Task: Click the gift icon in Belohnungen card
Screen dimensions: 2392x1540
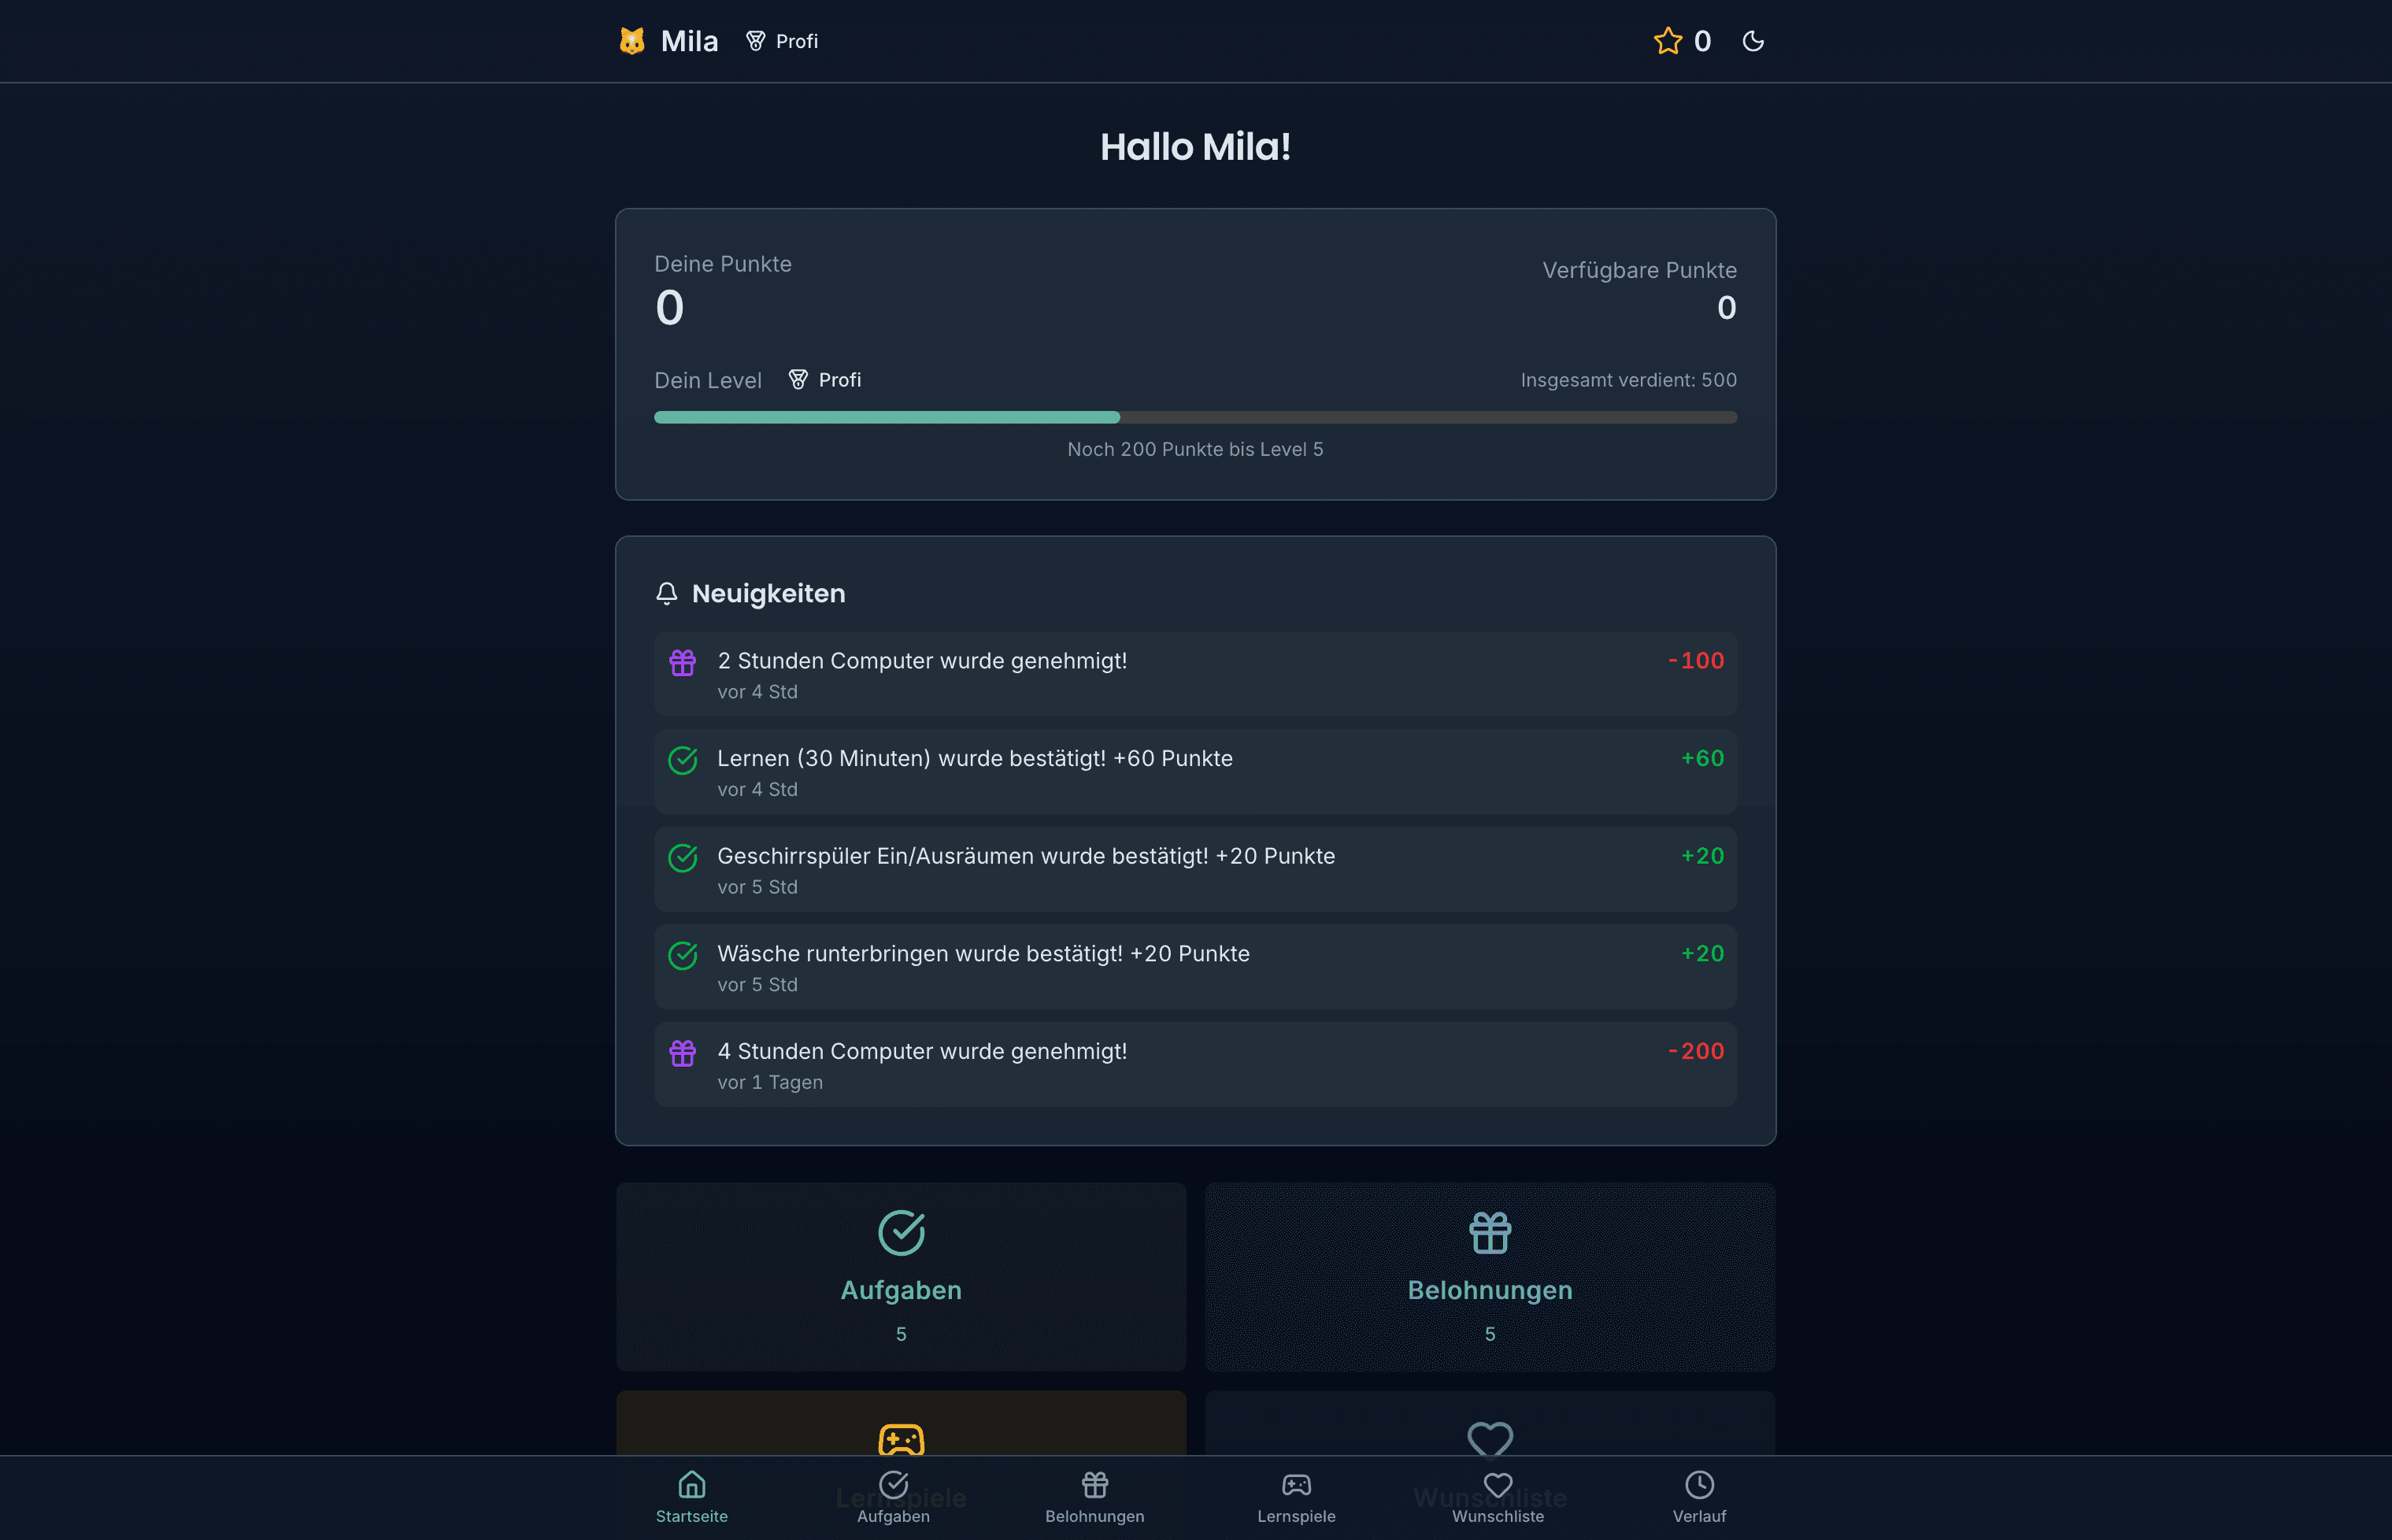Action: [x=1489, y=1233]
